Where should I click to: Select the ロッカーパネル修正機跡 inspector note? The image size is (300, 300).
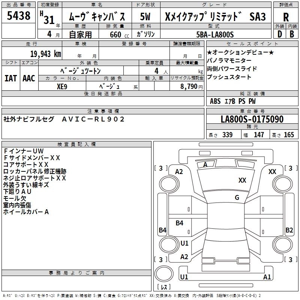34,171
